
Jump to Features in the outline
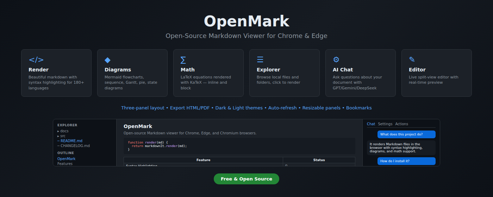pos(65,164)
